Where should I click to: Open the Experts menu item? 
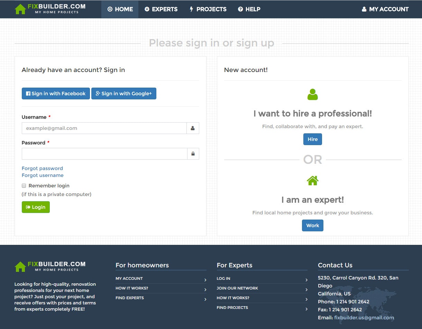(161, 9)
